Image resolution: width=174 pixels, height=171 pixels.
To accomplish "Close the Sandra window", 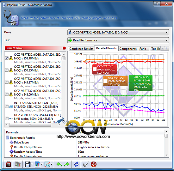I will [x=166, y=4].
